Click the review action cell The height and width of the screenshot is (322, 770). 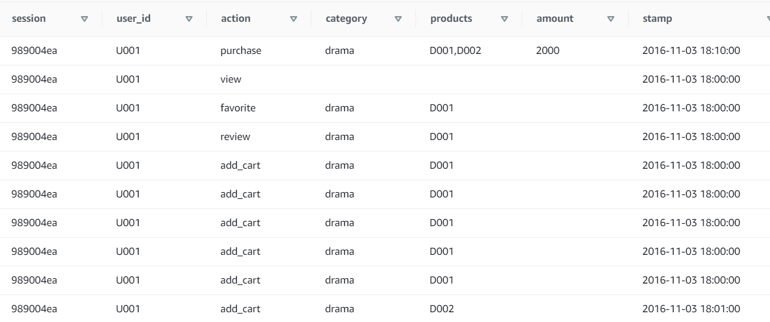click(x=235, y=137)
